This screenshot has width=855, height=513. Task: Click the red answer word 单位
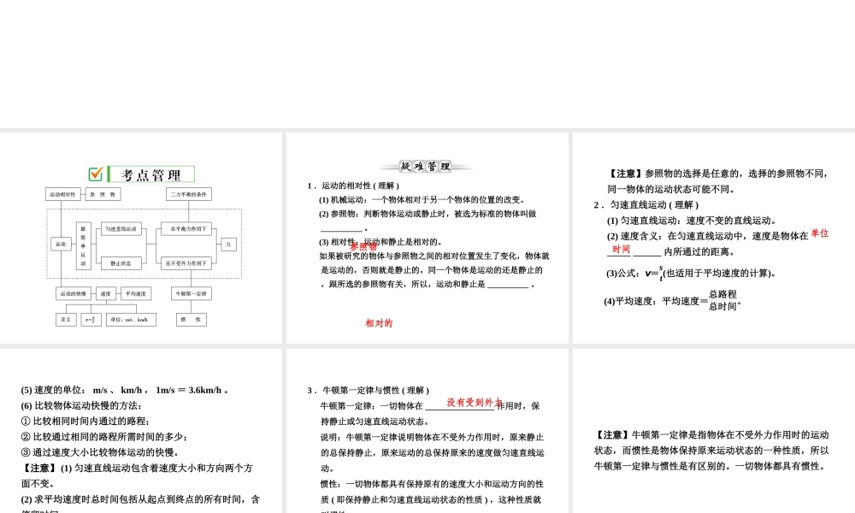(x=820, y=233)
